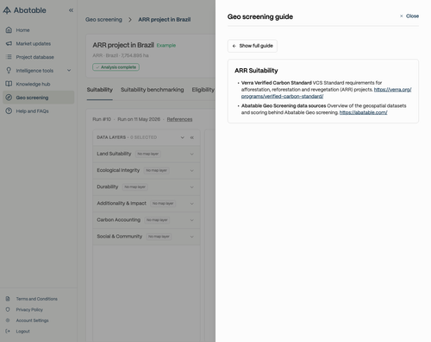Click the Project database list icon
Image resolution: width=431 pixels, height=342 pixels.
pyautogui.click(x=9, y=57)
